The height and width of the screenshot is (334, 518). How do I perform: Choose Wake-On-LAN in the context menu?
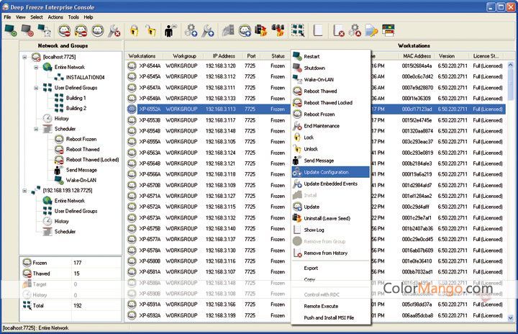(x=330, y=79)
